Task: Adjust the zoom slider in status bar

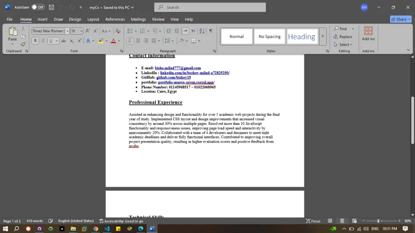Action: (x=378, y=221)
